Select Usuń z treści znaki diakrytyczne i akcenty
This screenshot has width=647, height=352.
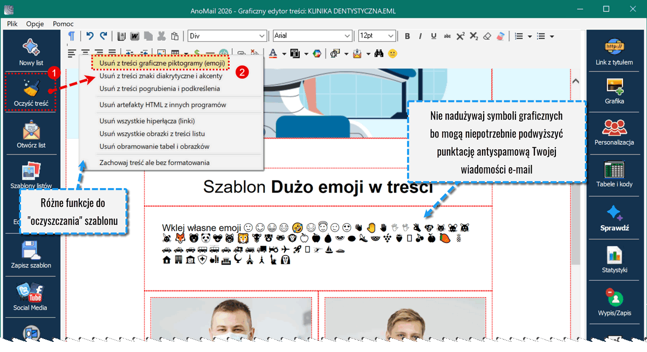pyautogui.click(x=161, y=76)
